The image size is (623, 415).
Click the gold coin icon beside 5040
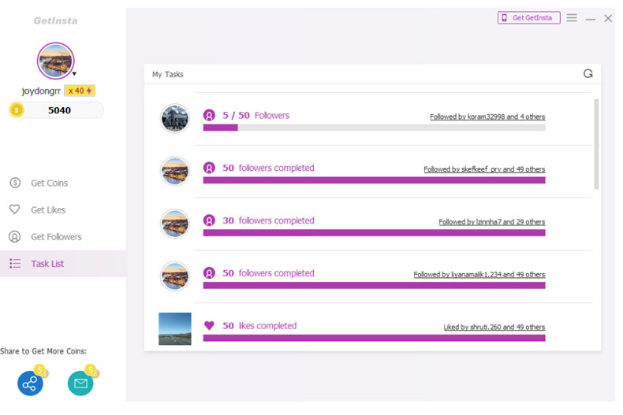pyautogui.click(x=17, y=110)
